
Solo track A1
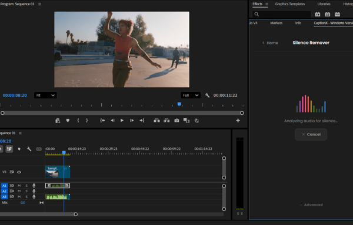pyautogui.click(x=26, y=186)
